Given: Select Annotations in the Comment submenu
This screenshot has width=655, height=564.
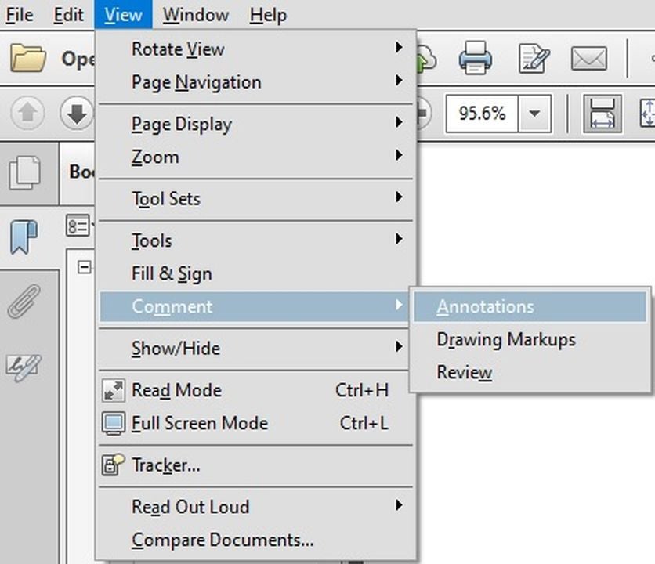Looking at the screenshot, I should (485, 306).
